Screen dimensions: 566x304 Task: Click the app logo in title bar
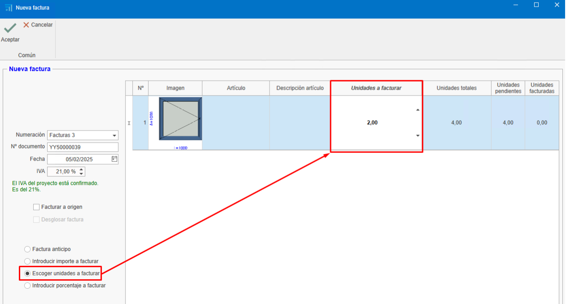[x=9, y=8]
